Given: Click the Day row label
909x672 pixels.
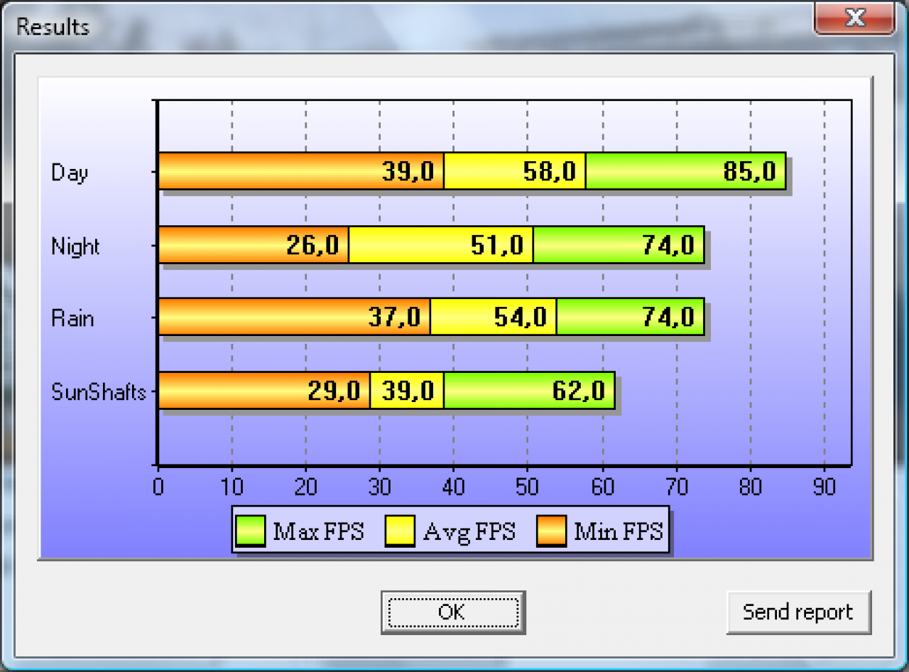Looking at the screenshot, I should 70,173.
